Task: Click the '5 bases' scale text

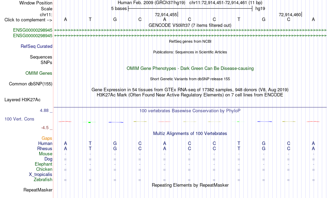Action: (119, 9)
